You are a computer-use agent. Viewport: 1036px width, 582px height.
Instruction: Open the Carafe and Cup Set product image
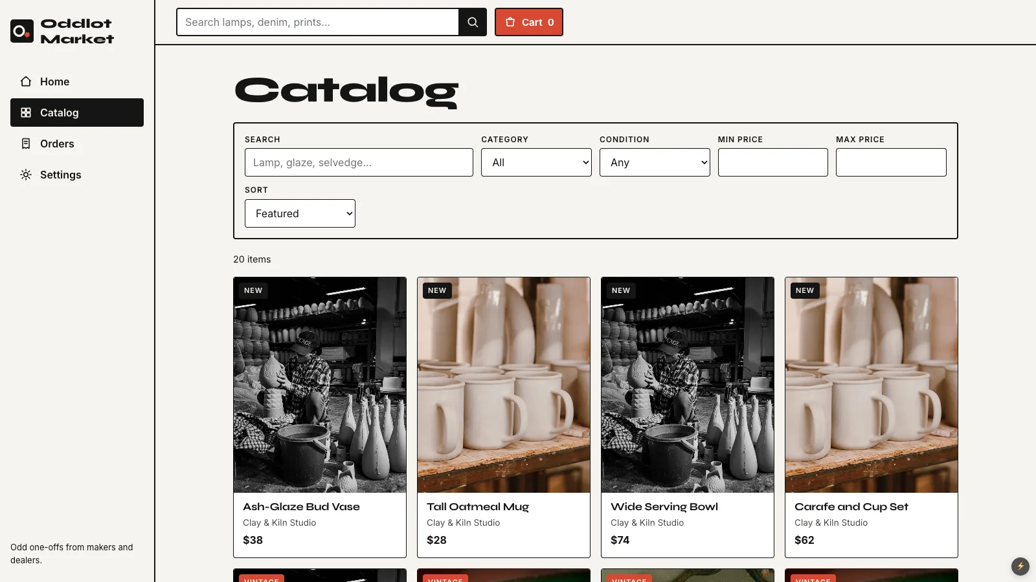[x=872, y=385]
